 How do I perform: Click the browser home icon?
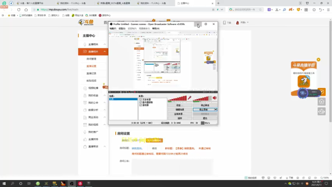pyautogui.click(x=26, y=10)
